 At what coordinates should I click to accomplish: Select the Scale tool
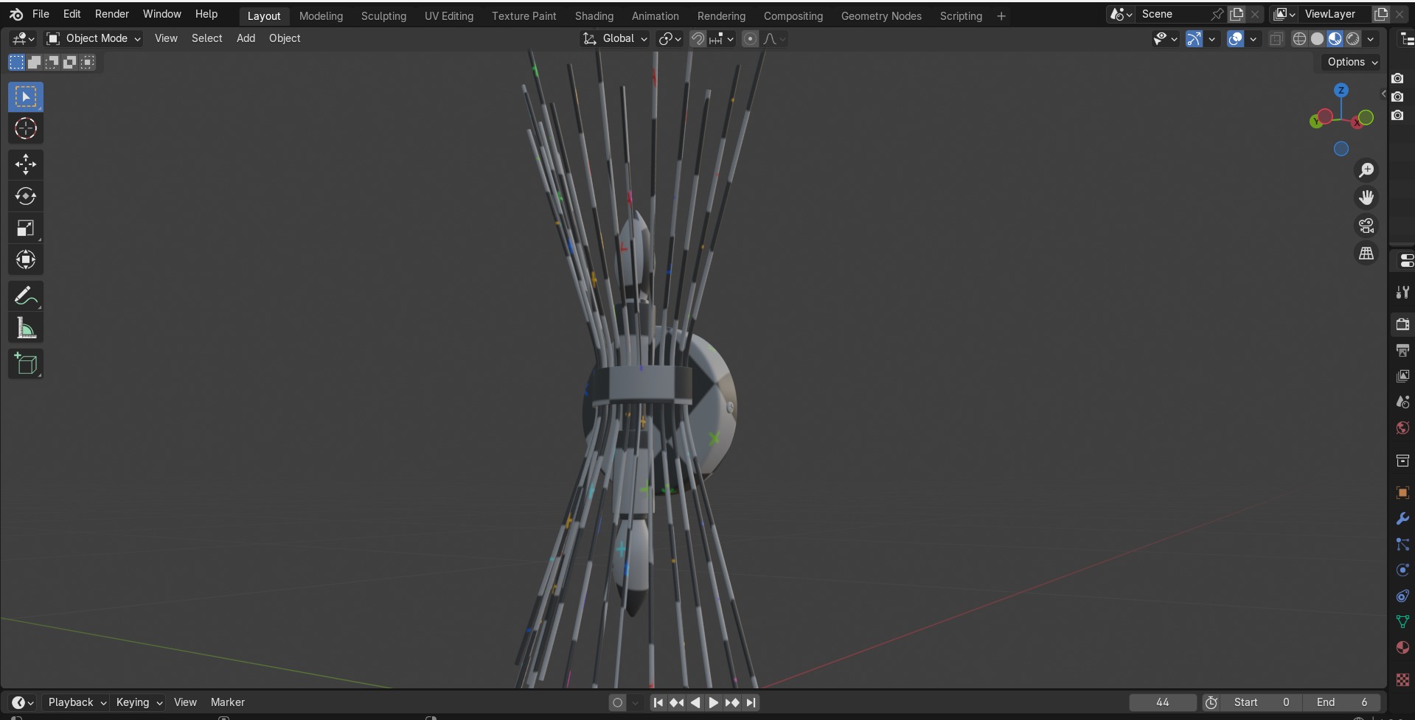coord(26,228)
